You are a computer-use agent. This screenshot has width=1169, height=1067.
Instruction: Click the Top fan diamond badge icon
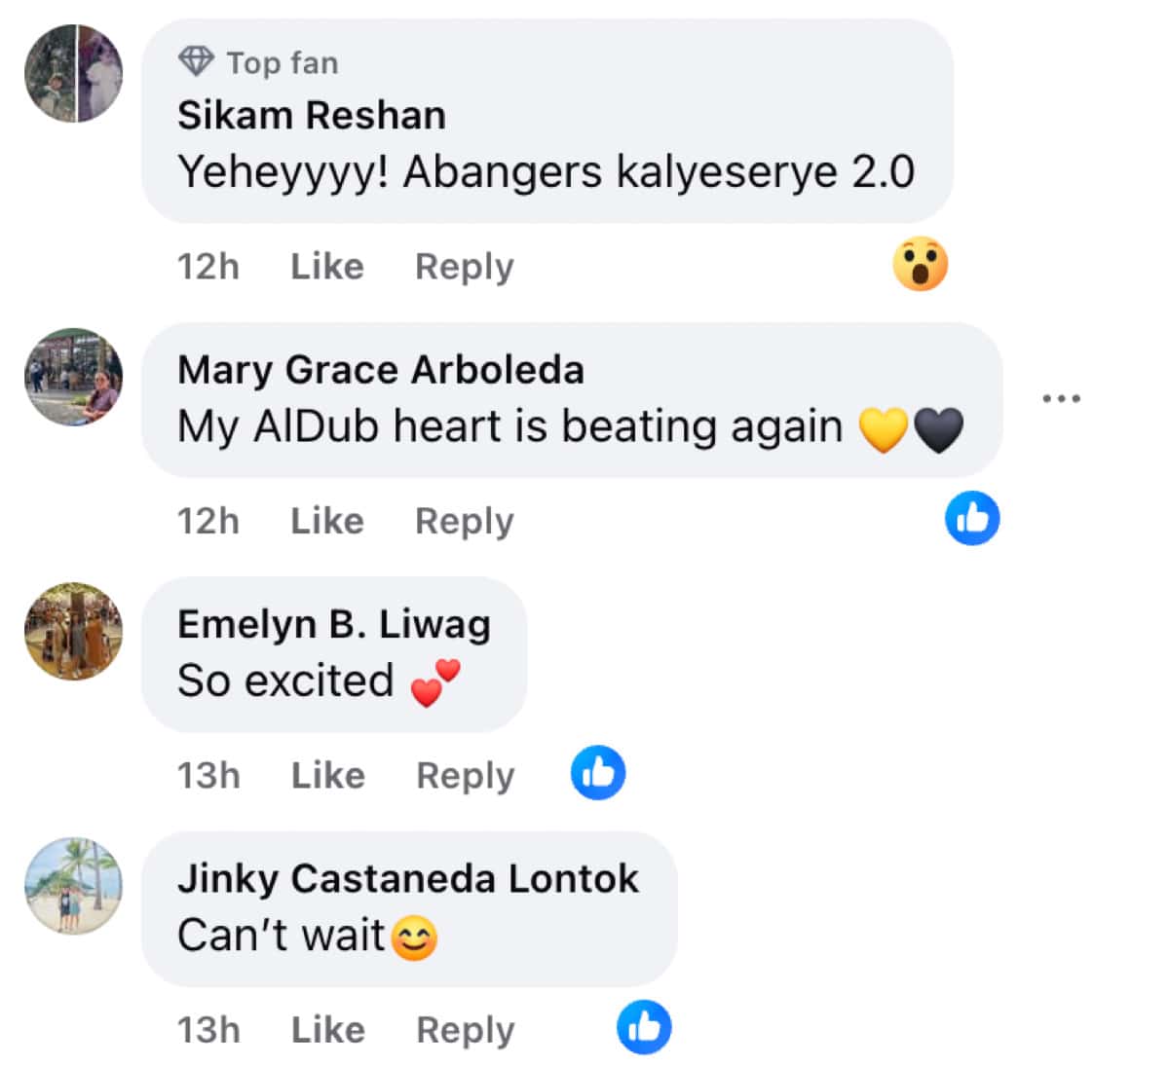click(x=196, y=62)
